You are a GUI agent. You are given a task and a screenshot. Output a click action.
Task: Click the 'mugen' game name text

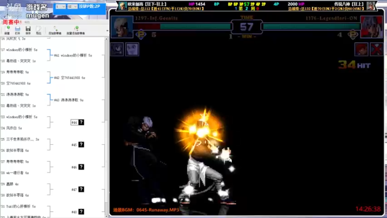point(38,16)
